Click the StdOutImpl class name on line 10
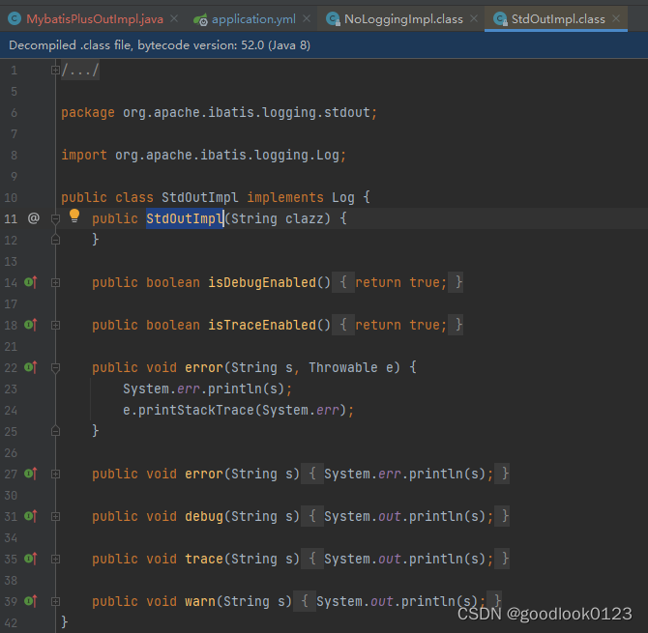This screenshot has height=633, width=648. (x=199, y=197)
